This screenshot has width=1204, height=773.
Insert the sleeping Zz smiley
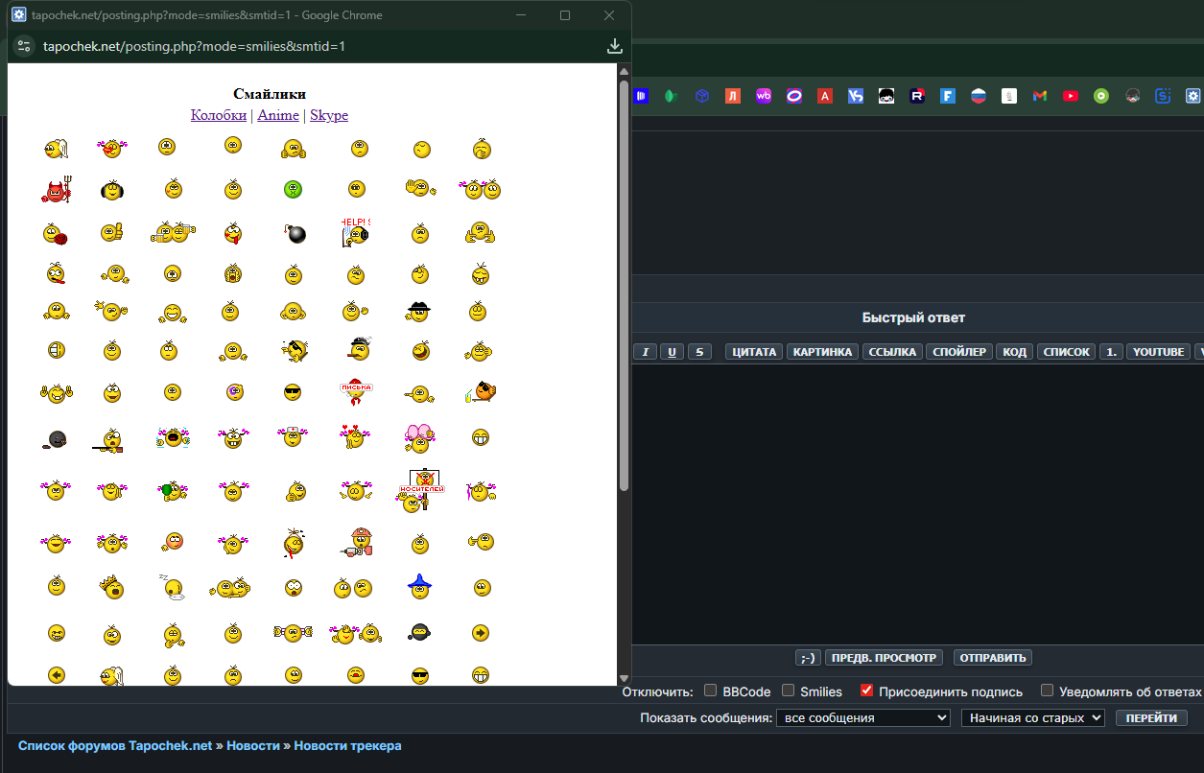[171, 587]
